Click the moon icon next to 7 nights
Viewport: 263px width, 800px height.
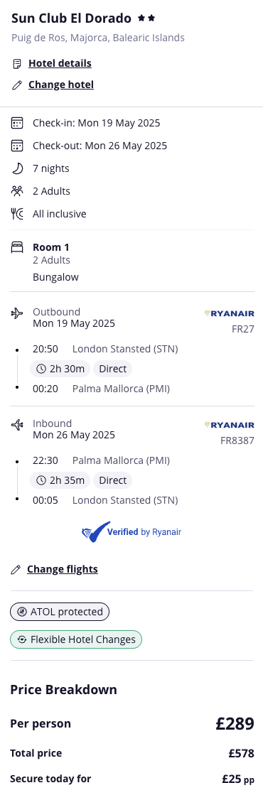pyautogui.click(x=17, y=168)
